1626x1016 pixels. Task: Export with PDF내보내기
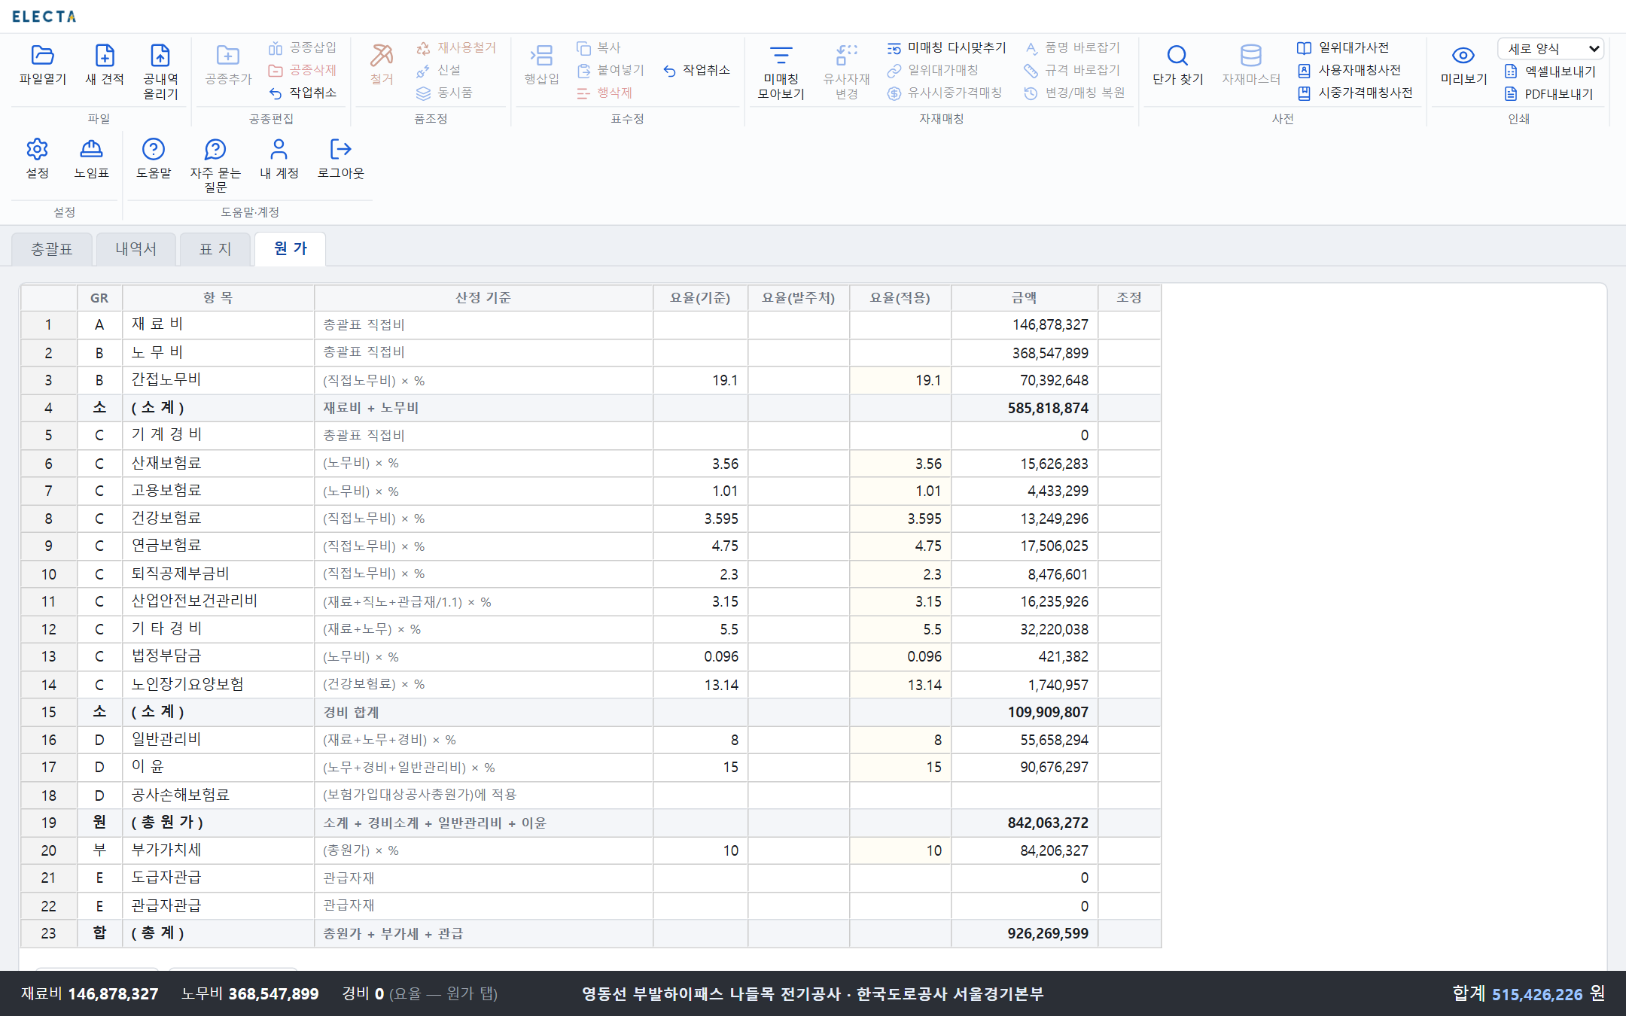click(x=1549, y=94)
